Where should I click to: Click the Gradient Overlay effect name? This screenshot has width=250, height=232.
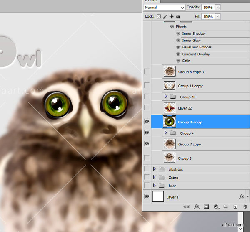[x=196, y=54]
